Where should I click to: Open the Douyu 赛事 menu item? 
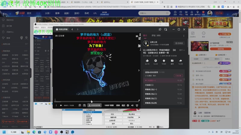pyautogui.click(x=57, y=13)
